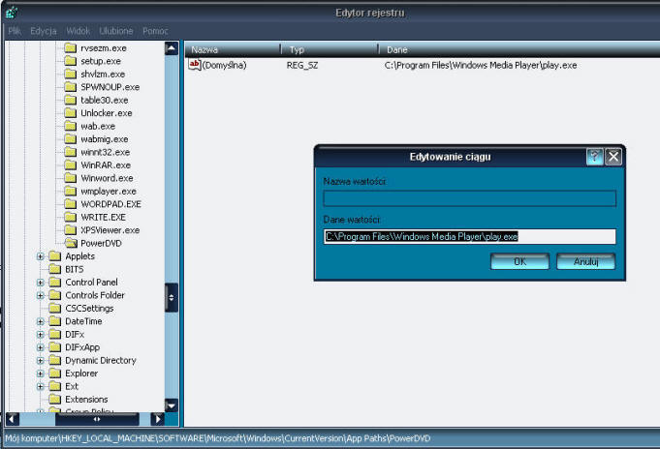Expand the Dynamic Directory node
This screenshot has height=449, width=660.
pos(41,360)
